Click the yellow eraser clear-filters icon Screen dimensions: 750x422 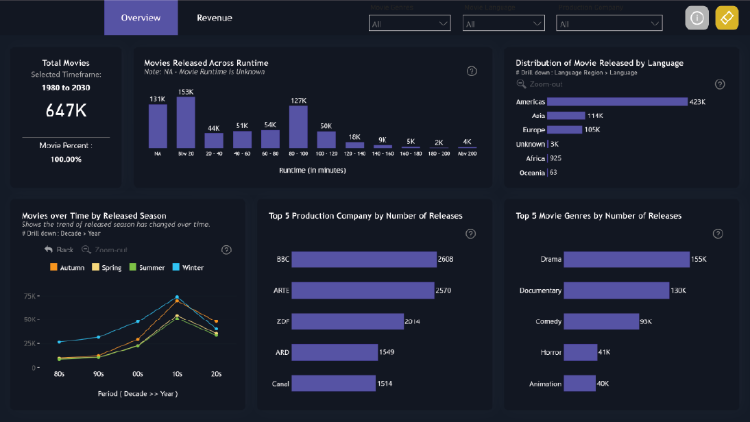(x=727, y=18)
